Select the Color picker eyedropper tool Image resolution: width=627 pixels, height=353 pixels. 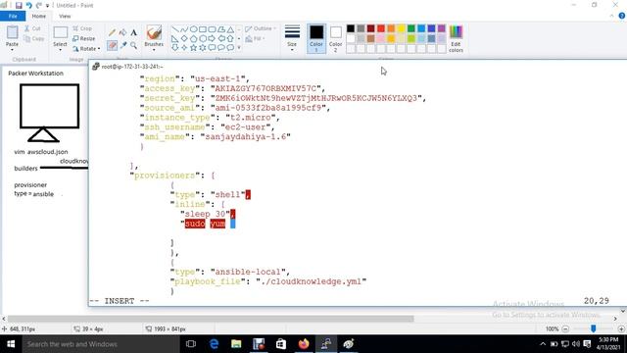tap(123, 46)
